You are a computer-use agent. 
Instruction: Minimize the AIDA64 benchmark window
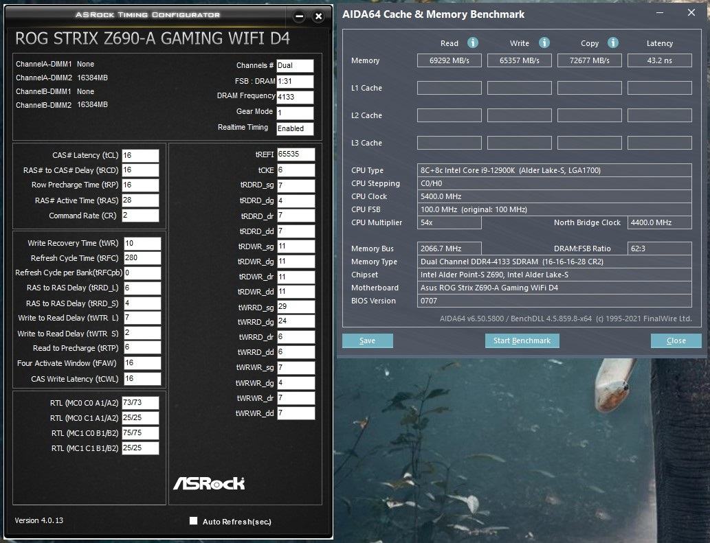coord(660,13)
